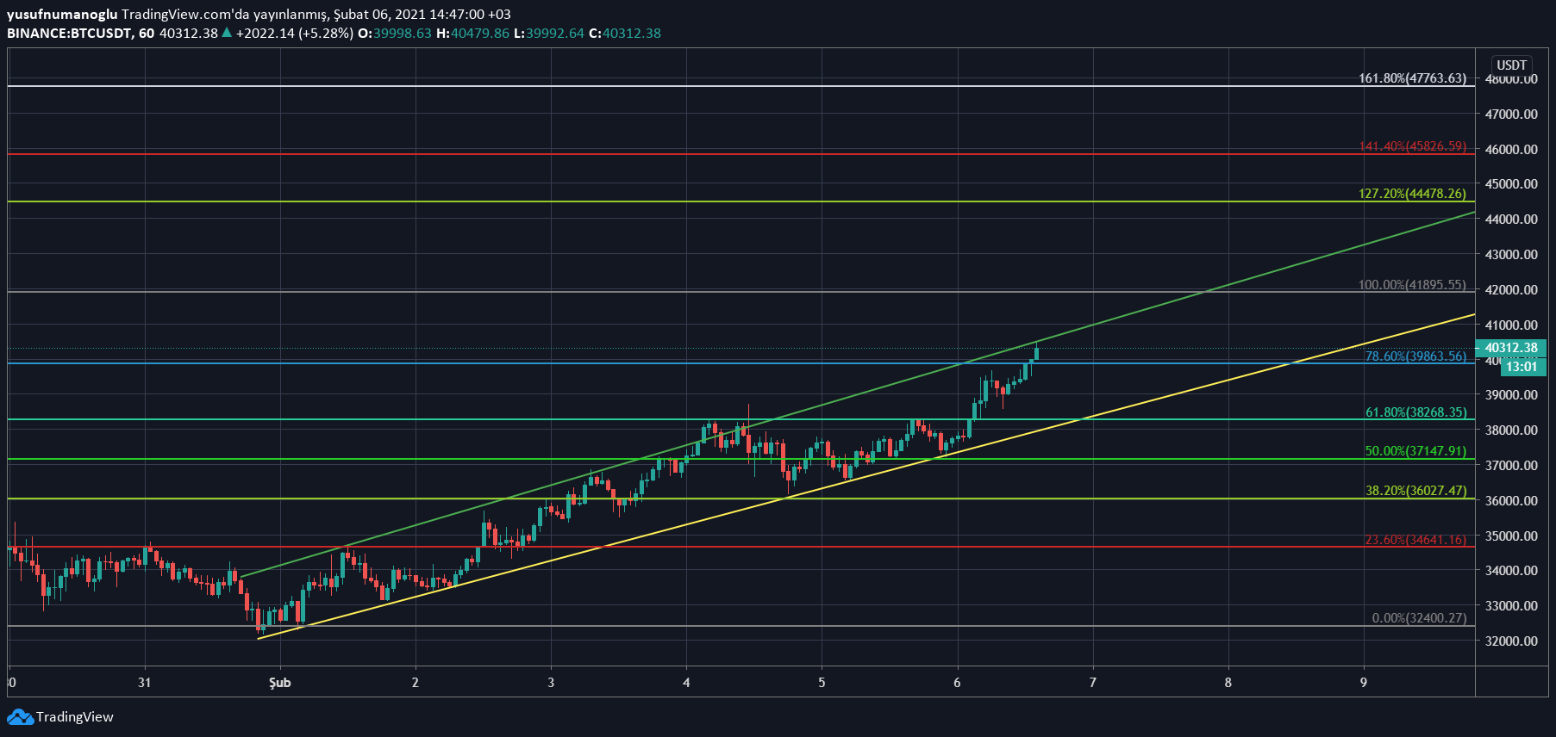
Task: Click the USDT currency label on price axis
Action: [x=1511, y=65]
